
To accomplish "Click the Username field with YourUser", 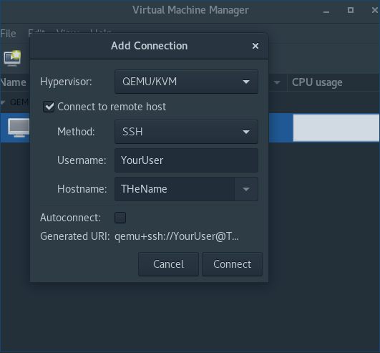I will pos(186,160).
